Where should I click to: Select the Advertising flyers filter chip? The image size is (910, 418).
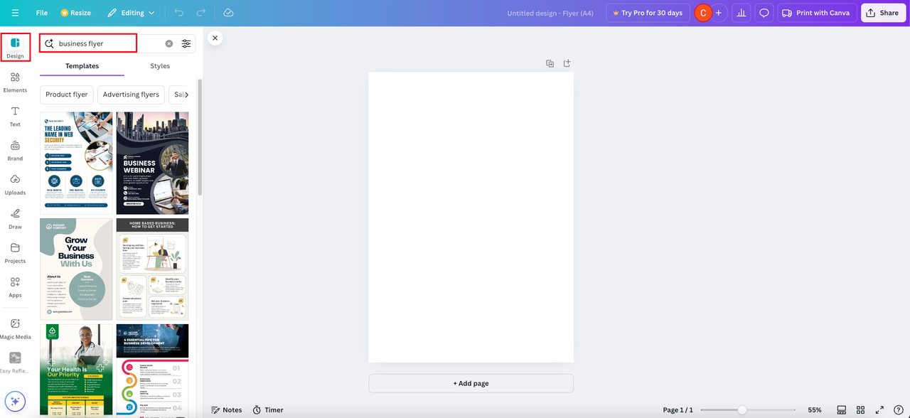[131, 95]
